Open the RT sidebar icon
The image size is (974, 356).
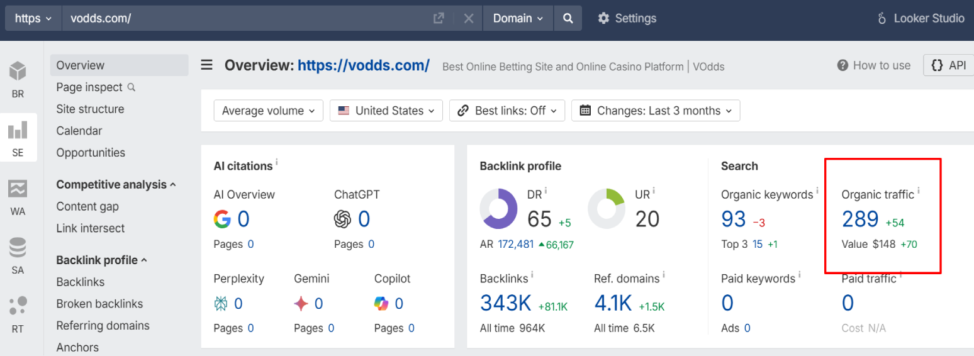point(18,314)
